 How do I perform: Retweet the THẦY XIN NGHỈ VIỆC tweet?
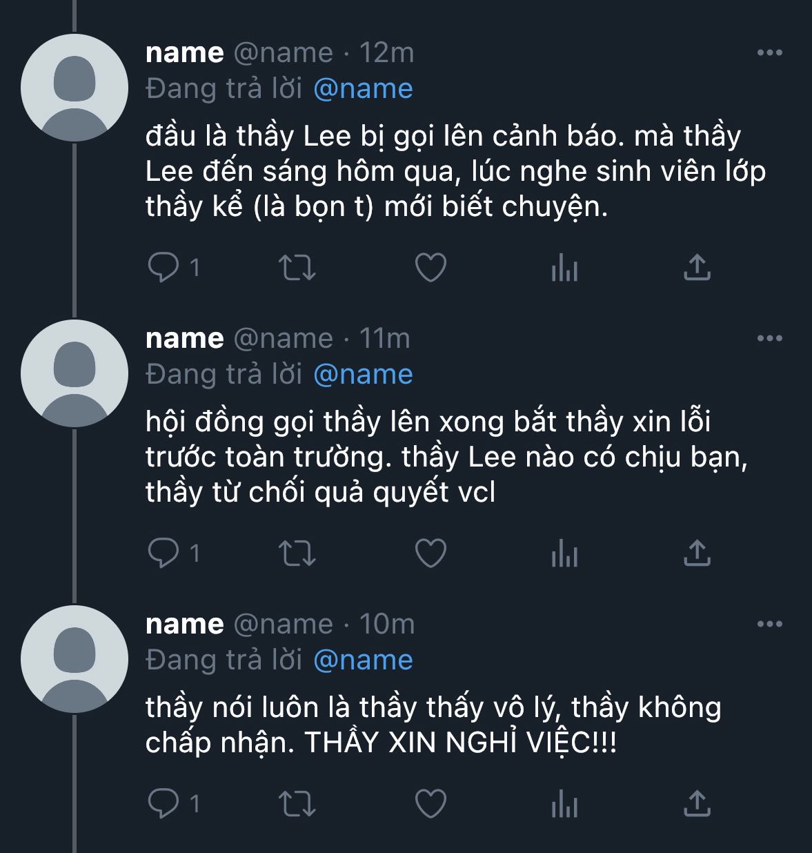coord(297,803)
